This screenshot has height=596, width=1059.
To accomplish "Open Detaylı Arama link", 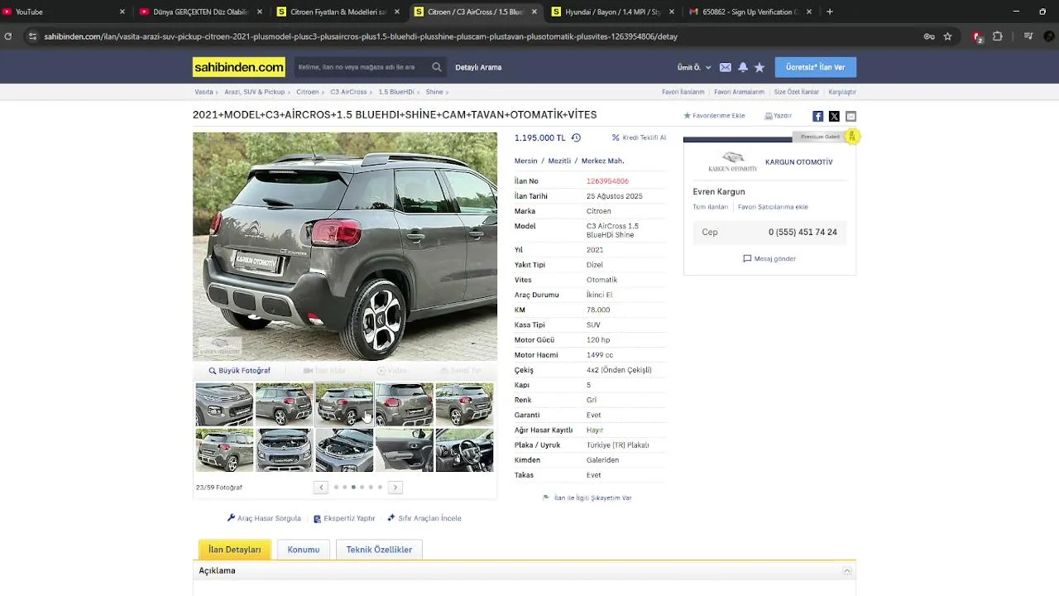I will [478, 67].
